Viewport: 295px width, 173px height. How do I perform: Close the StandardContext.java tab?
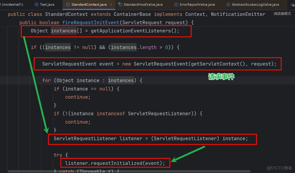[x=111, y=4]
